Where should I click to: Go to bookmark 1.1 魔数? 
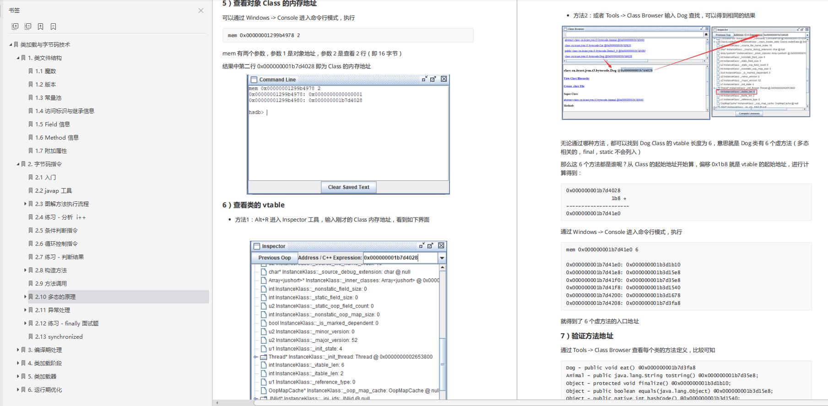[45, 71]
